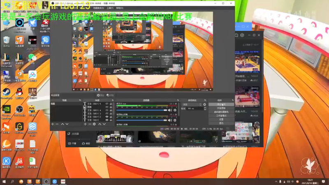Open the Windows Start menu
The height and width of the screenshot is (185, 329).
point(4,181)
